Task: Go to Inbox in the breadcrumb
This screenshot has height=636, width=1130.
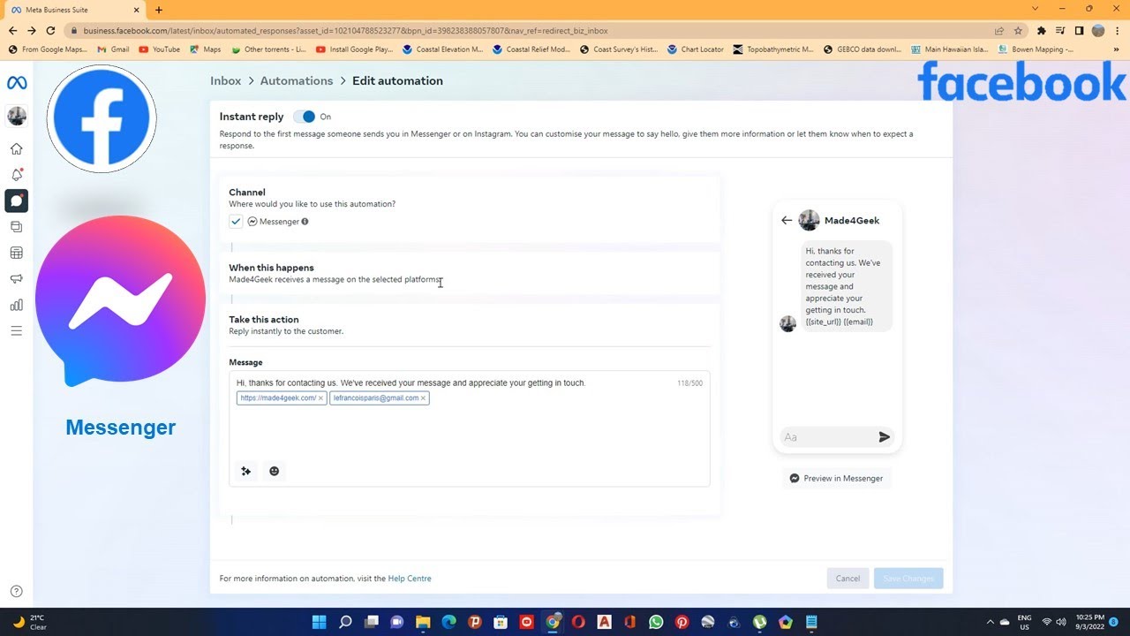Action: (225, 80)
